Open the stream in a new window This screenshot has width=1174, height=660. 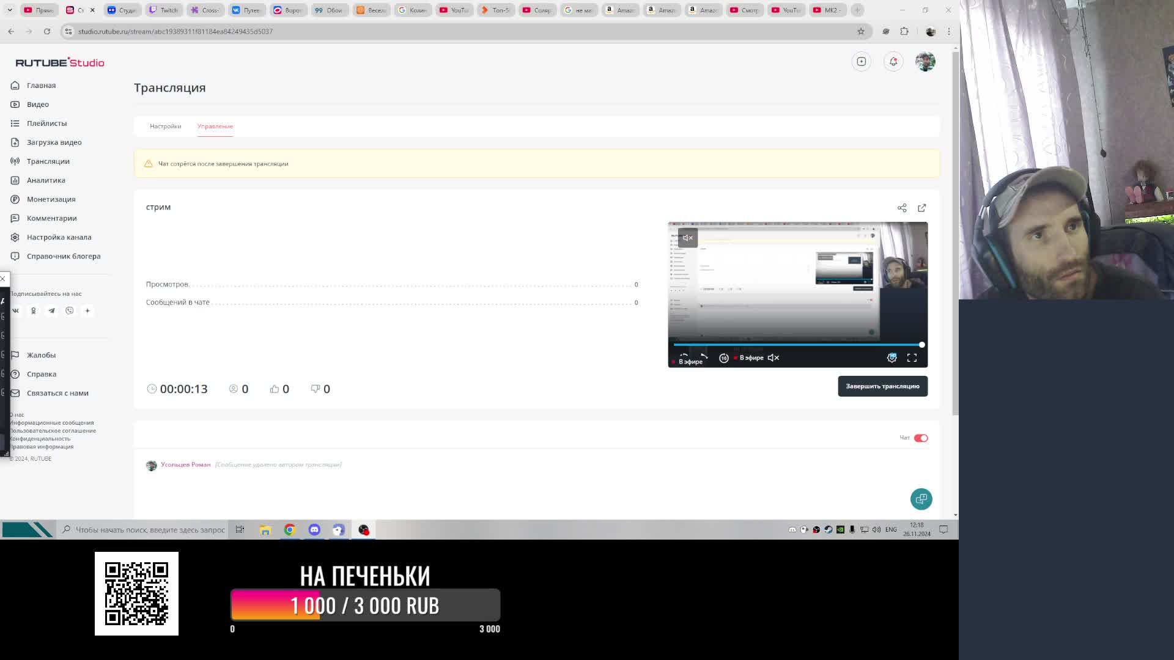(921, 208)
